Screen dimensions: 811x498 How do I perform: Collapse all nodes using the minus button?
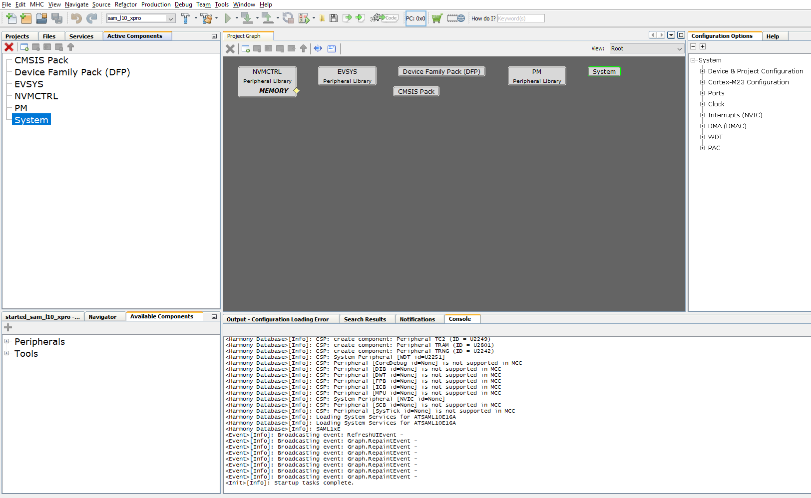[693, 46]
